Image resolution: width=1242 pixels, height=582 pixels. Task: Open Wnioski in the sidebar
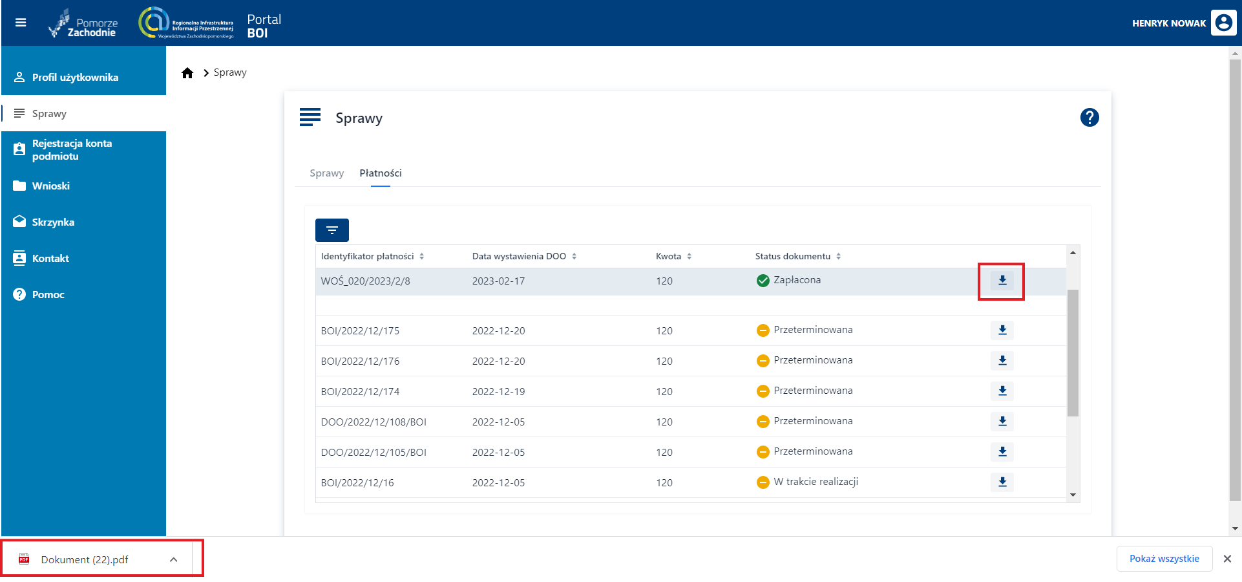tap(51, 186)
